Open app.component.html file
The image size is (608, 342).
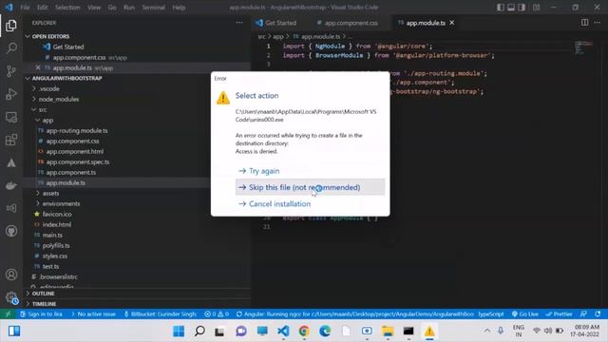[x=70, y=151]
